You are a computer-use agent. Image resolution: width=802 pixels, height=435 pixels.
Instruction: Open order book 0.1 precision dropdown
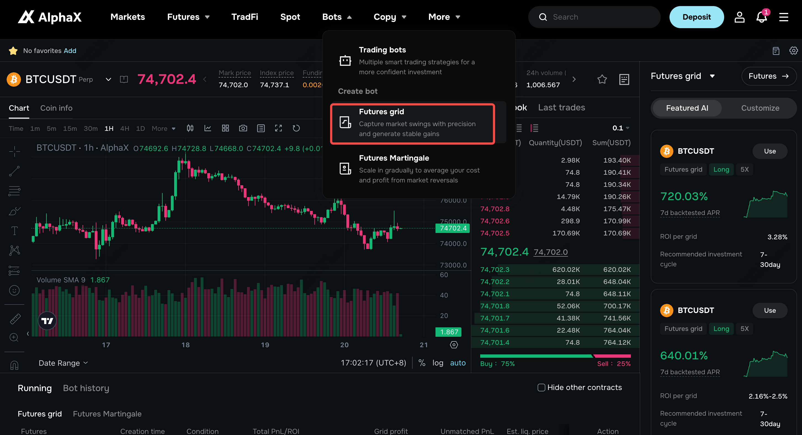(x=621, y=128)
